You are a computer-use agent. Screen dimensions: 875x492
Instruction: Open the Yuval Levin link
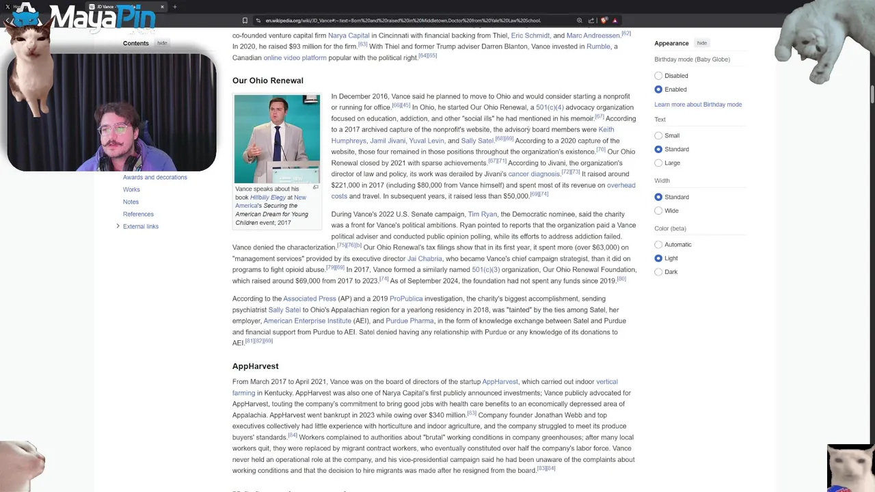coord(427,141)
